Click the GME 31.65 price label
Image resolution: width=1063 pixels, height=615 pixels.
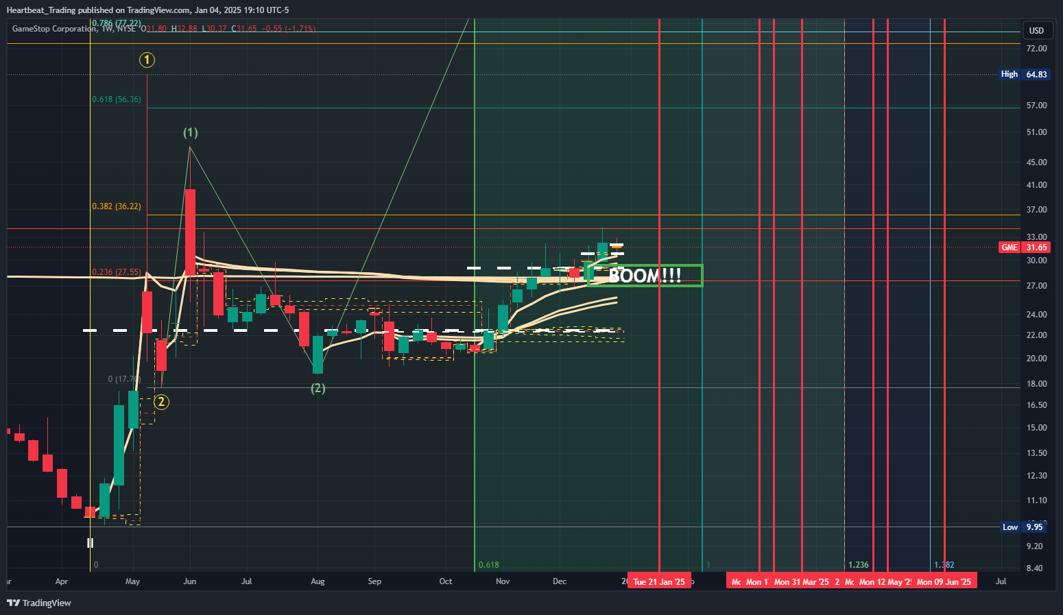[1024, 248]
